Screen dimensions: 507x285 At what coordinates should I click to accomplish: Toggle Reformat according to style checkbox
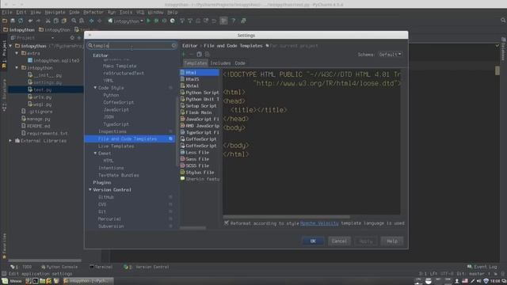(227, 223)
